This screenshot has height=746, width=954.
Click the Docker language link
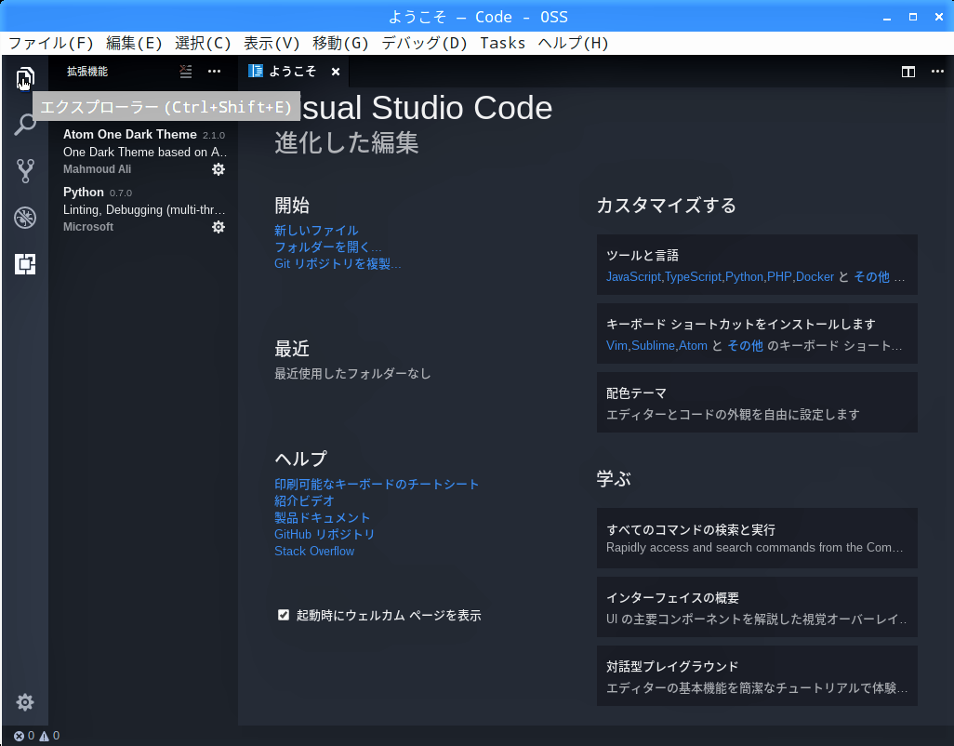point(815,277)
